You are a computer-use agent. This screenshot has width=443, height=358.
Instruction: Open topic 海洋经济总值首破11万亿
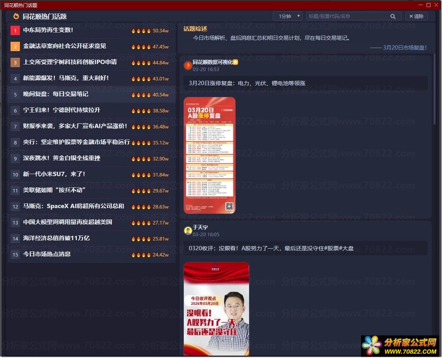pos(57,239)
